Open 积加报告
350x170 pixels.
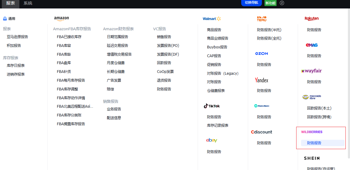[x=14, y=46]
